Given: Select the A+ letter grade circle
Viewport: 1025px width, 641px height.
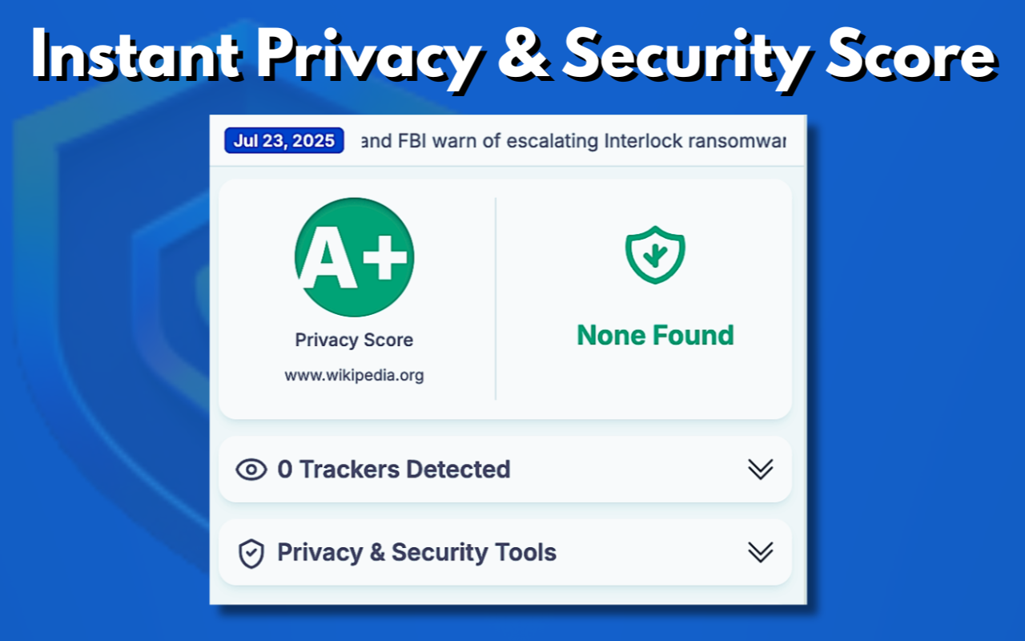Looking at the screenshot, I should 354,256.
